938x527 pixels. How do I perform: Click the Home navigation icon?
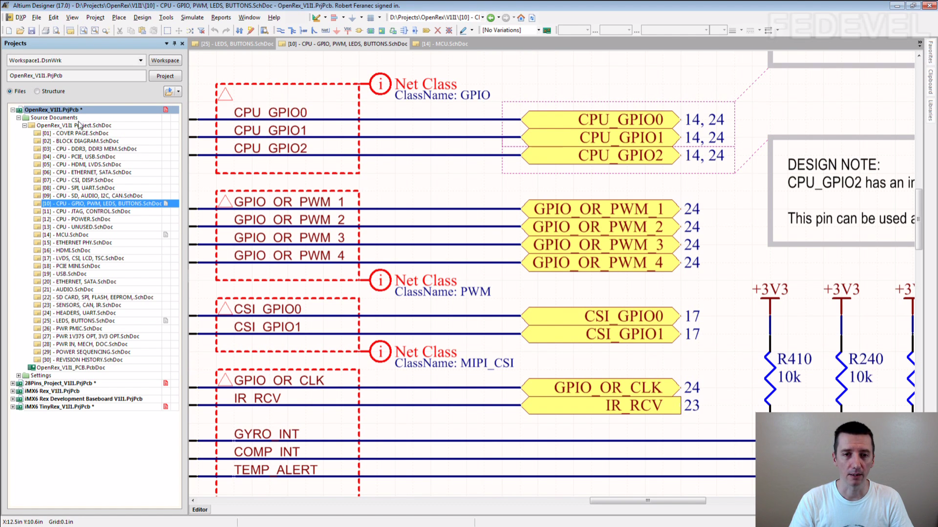[x=521, y=18]
